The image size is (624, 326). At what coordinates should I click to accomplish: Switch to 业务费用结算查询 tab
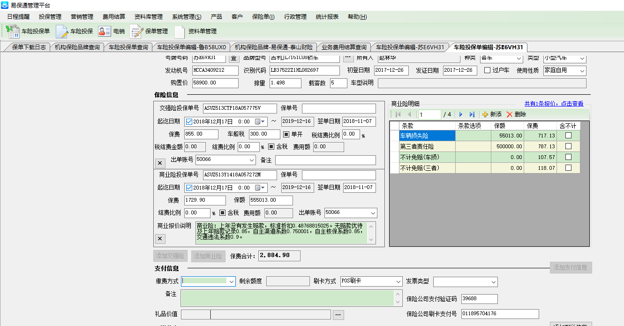coord(344,47)
